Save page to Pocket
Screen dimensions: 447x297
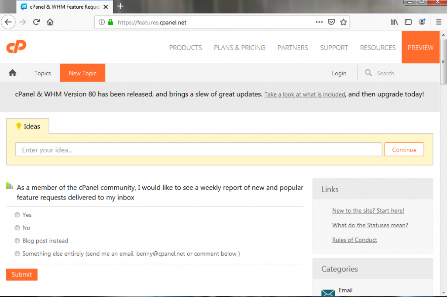point(331,22)
